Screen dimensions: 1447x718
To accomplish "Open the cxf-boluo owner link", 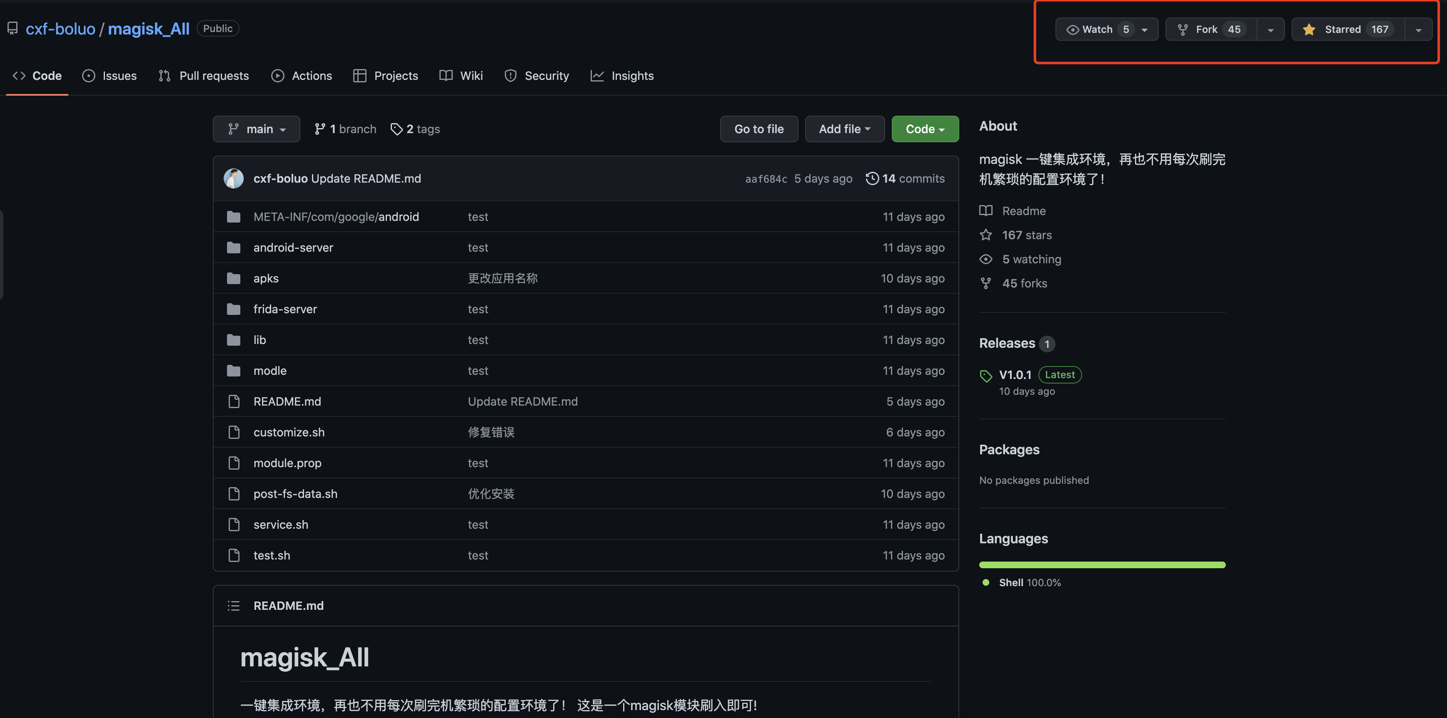I will click(x=60, y=29).
